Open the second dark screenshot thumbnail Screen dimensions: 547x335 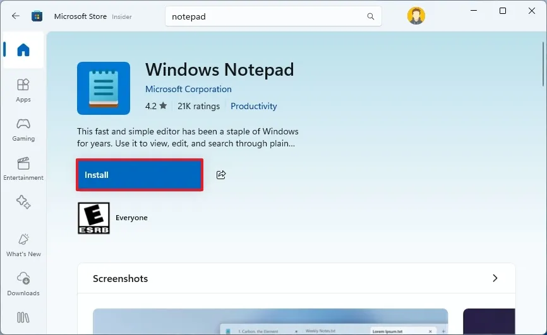click(x=489, y=321)
